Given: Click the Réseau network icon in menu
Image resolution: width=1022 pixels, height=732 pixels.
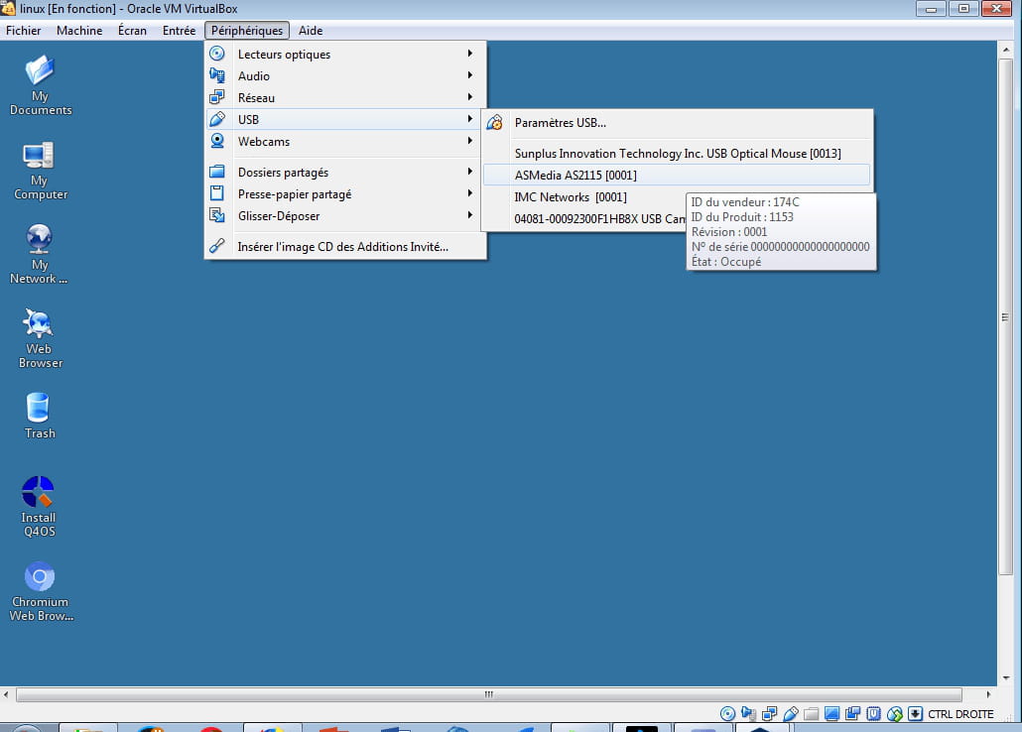Looking at the screenshot, I should click(217, 97).
